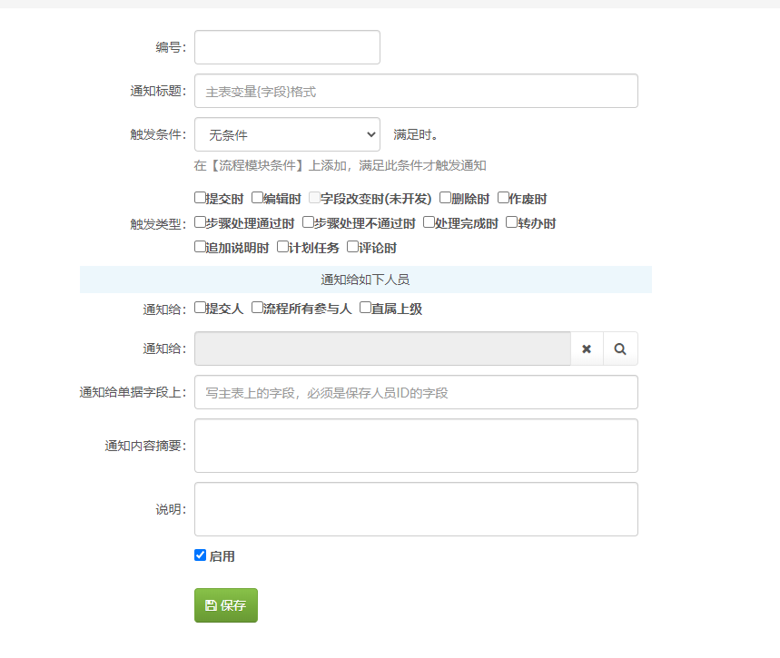The width and height of the screenshot is (780, 658).
Task: Click the green 保存 button
Action: pos(226,605)
